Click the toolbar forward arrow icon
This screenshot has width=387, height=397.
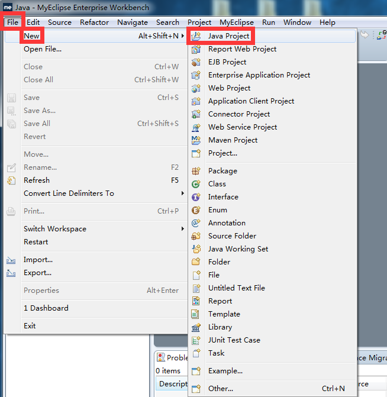364,35
